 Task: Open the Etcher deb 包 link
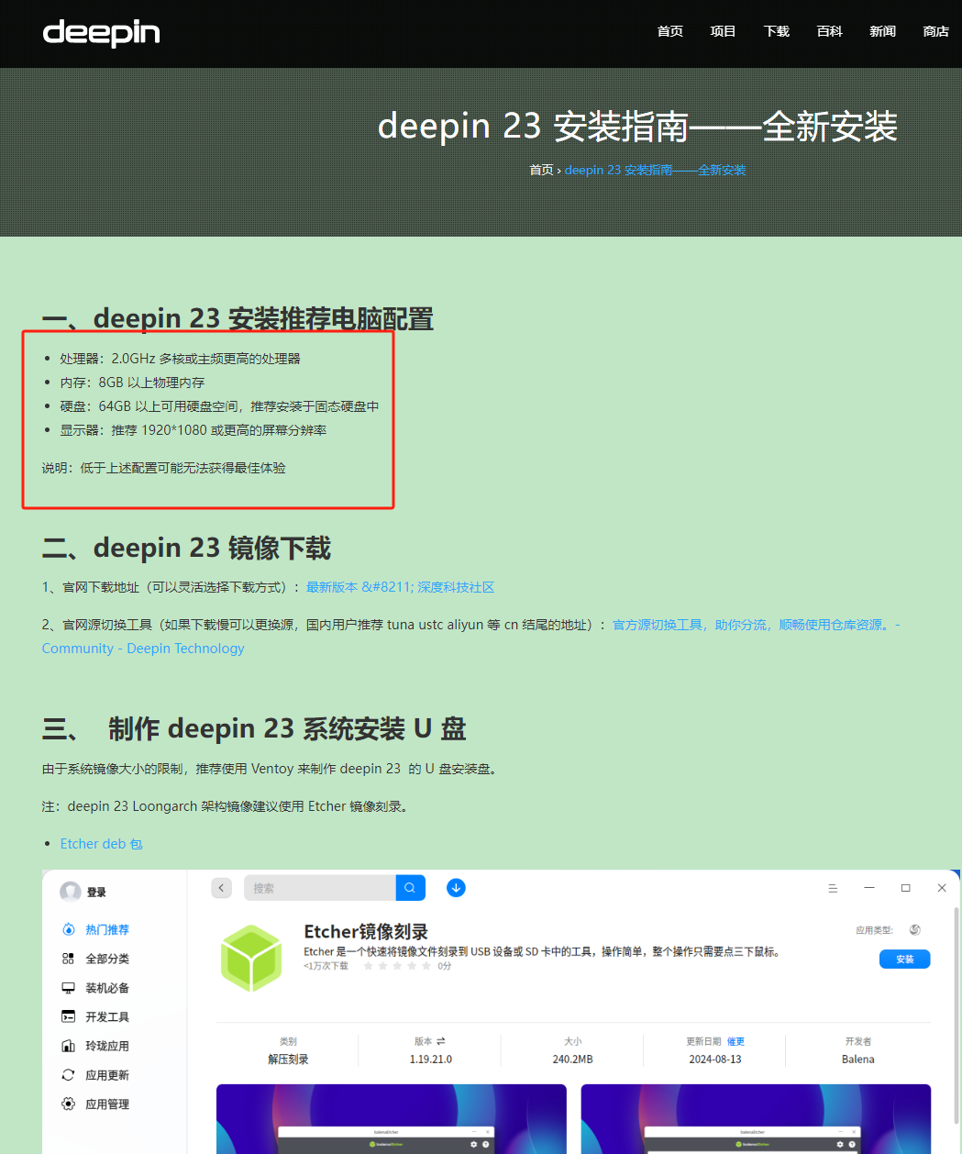(101, 844)
